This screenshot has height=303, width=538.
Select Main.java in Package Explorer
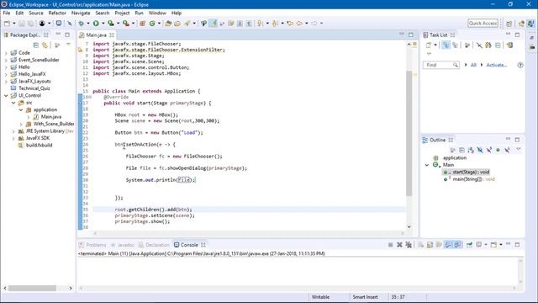[50, 117]
